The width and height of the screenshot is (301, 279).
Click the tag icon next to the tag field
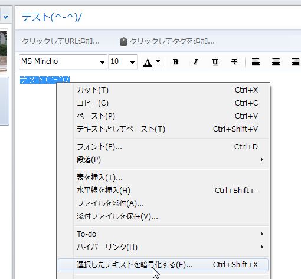tap(123, 41)
